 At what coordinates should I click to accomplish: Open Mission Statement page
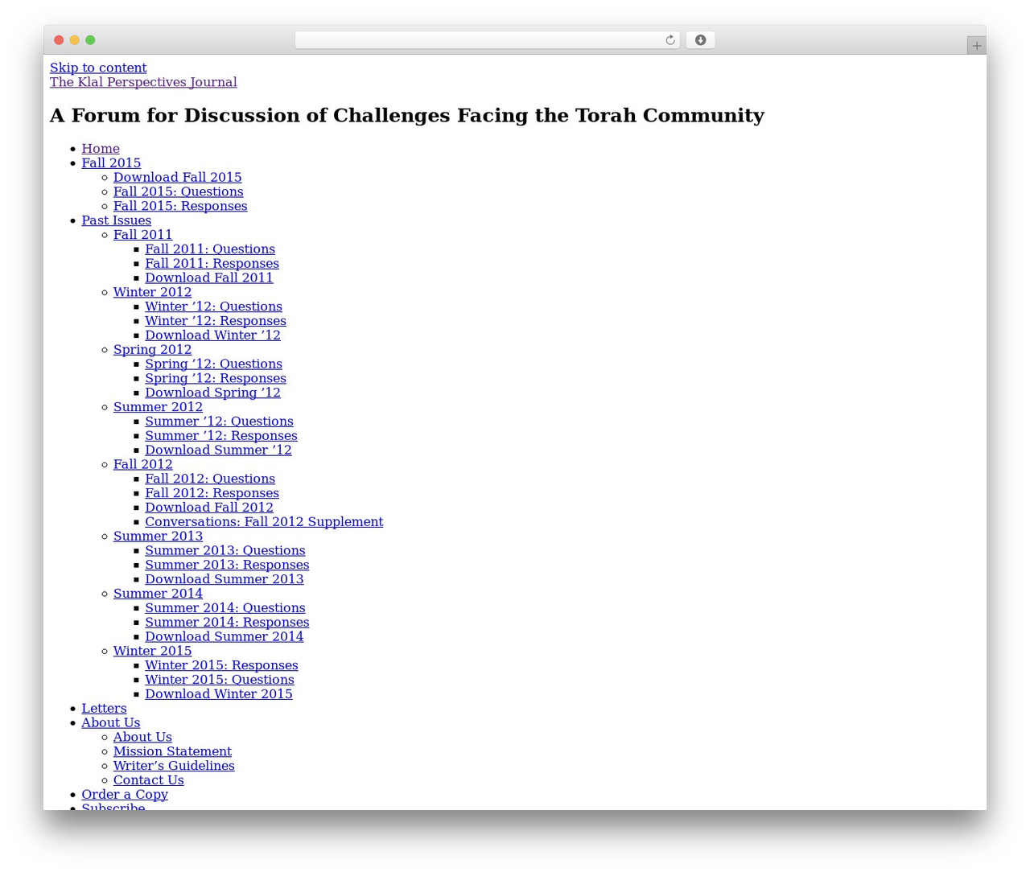point(173,752)
